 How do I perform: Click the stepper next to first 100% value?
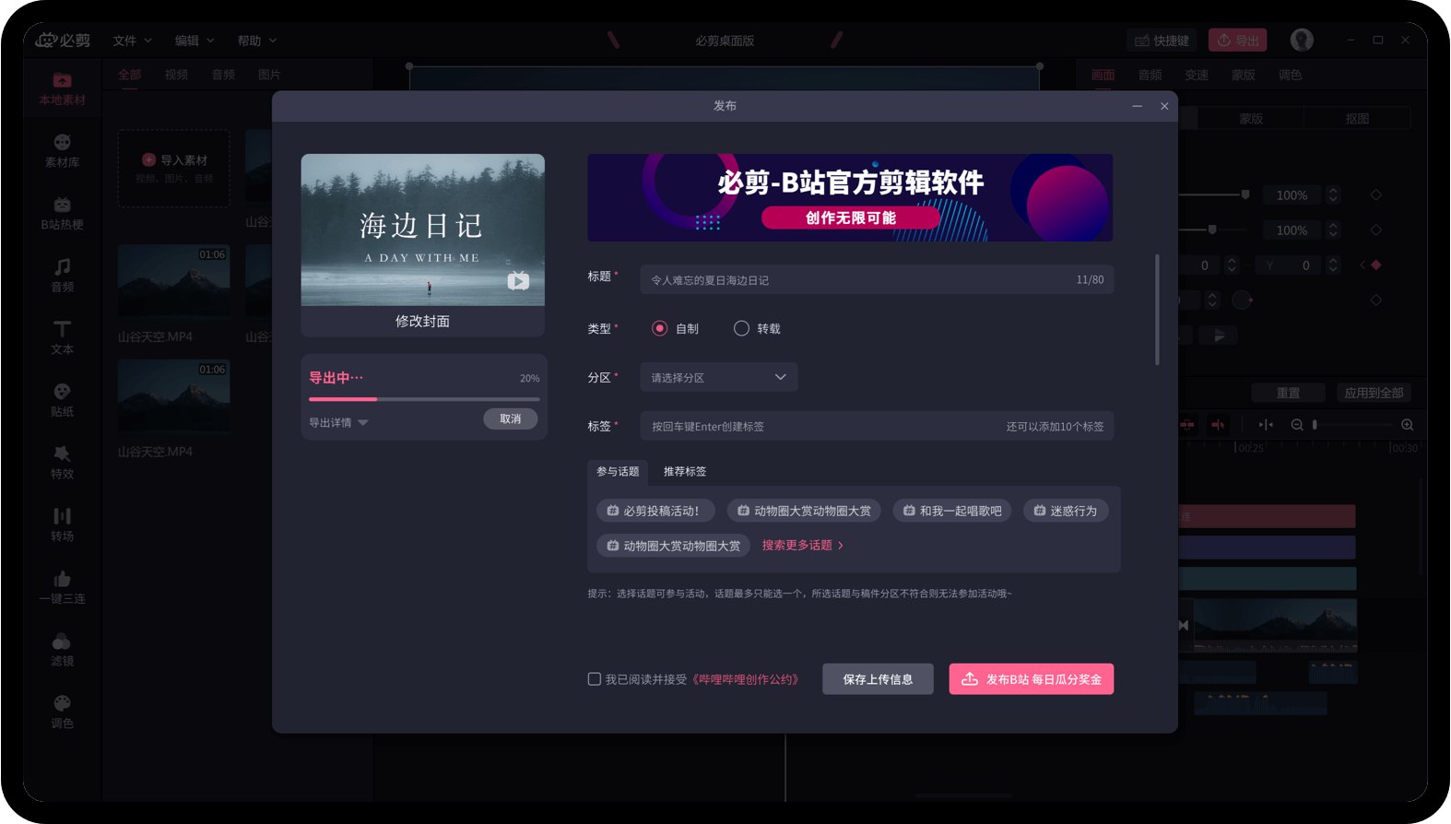[x=1333, y=195]
